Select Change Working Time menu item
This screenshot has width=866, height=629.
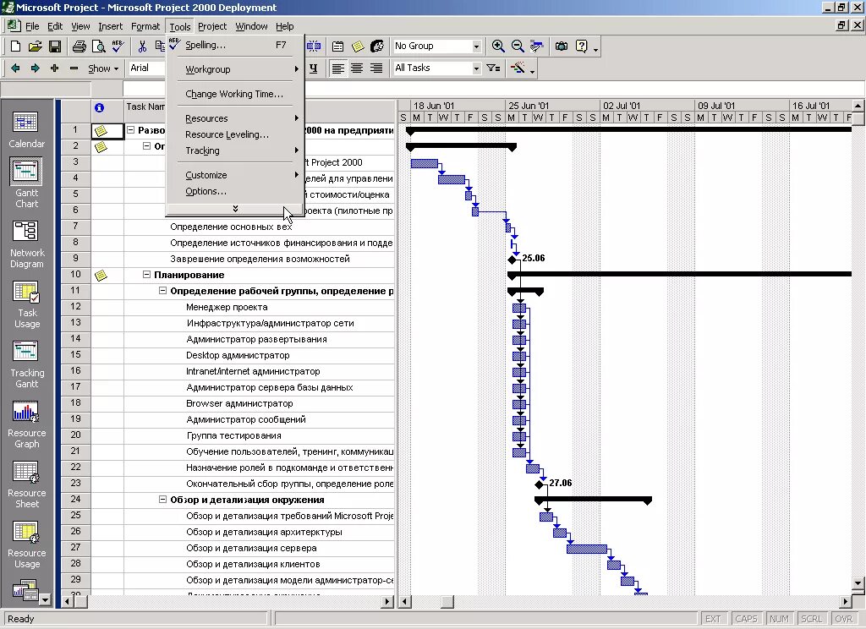(235, 94)
